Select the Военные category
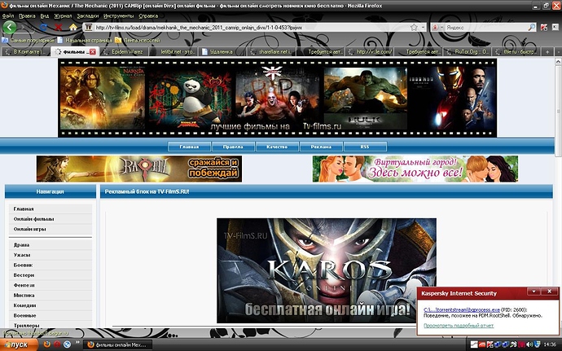This screenshot has width=562, height=351. click(50, 315)
